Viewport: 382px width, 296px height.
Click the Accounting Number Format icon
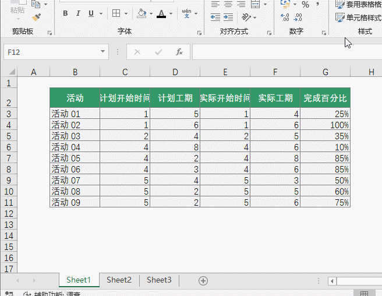(285, 4)
